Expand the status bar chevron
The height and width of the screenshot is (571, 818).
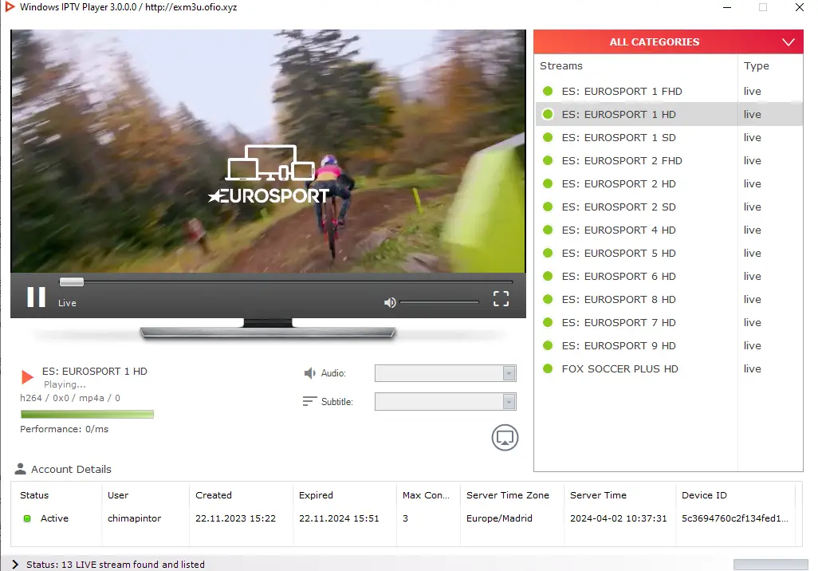point(14,564)
